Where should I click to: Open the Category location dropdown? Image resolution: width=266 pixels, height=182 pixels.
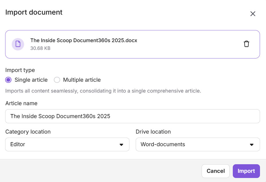point(67,144)
